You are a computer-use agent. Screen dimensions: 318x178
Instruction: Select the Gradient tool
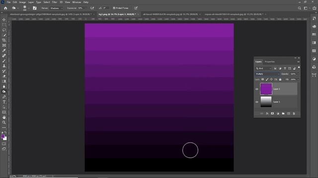tap(4, 81)
